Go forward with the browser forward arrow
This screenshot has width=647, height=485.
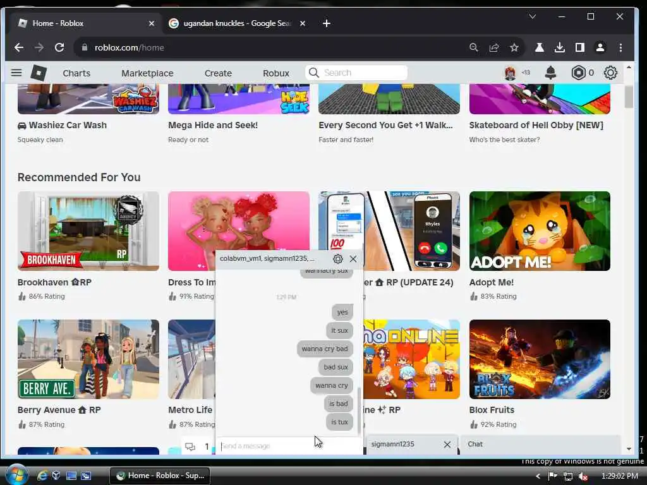coord(39,47)
